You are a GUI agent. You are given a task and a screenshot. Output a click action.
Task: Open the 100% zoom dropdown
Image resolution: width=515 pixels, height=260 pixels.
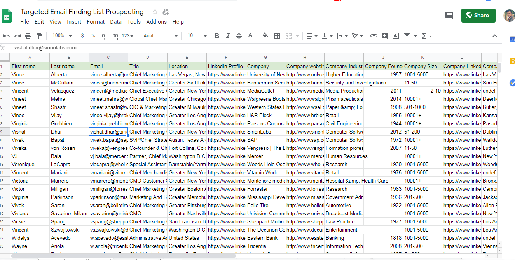point(62,36)
